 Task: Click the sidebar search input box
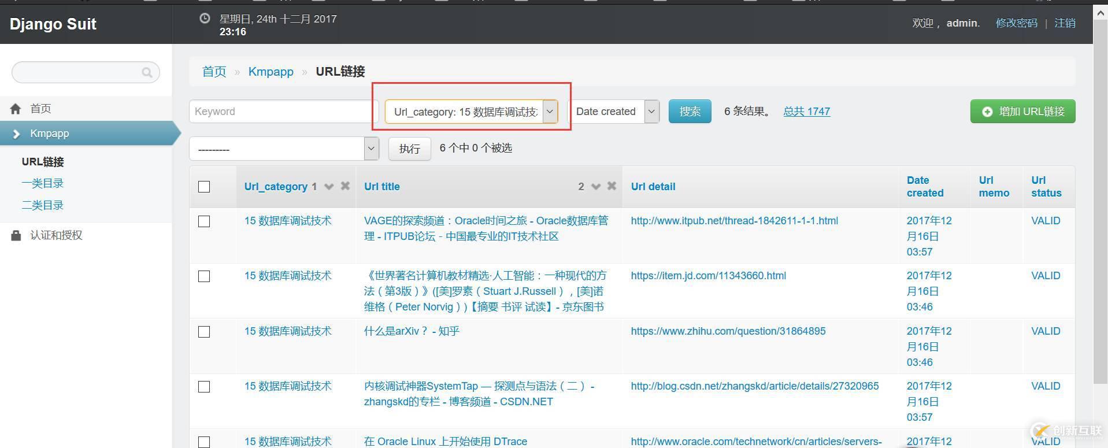(x=86, y=72)
